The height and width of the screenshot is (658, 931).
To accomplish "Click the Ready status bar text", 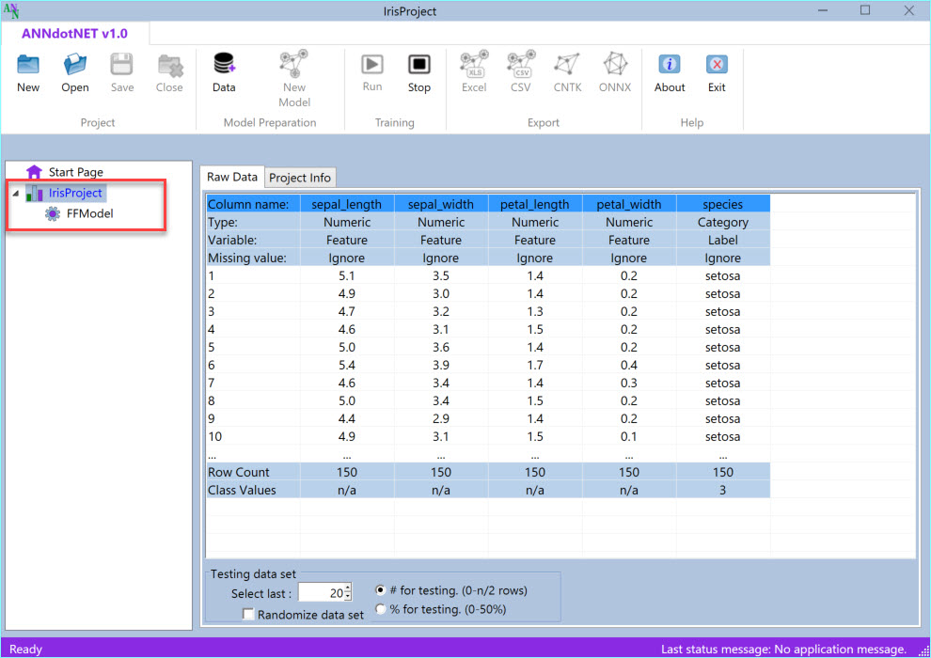I will tap(25, 650).
